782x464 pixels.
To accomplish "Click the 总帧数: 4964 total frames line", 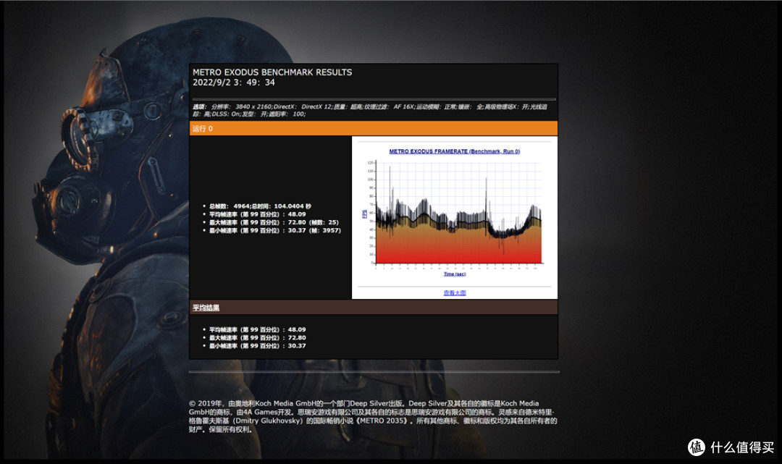I will (260, 206).
